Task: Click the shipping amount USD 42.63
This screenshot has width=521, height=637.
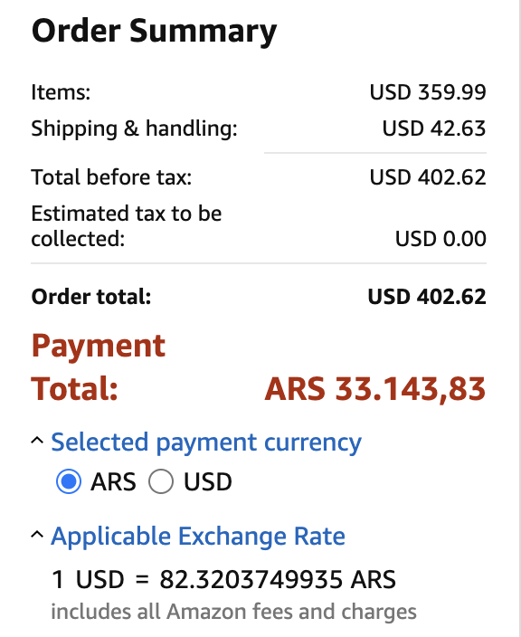Action: tap(433, 128)
